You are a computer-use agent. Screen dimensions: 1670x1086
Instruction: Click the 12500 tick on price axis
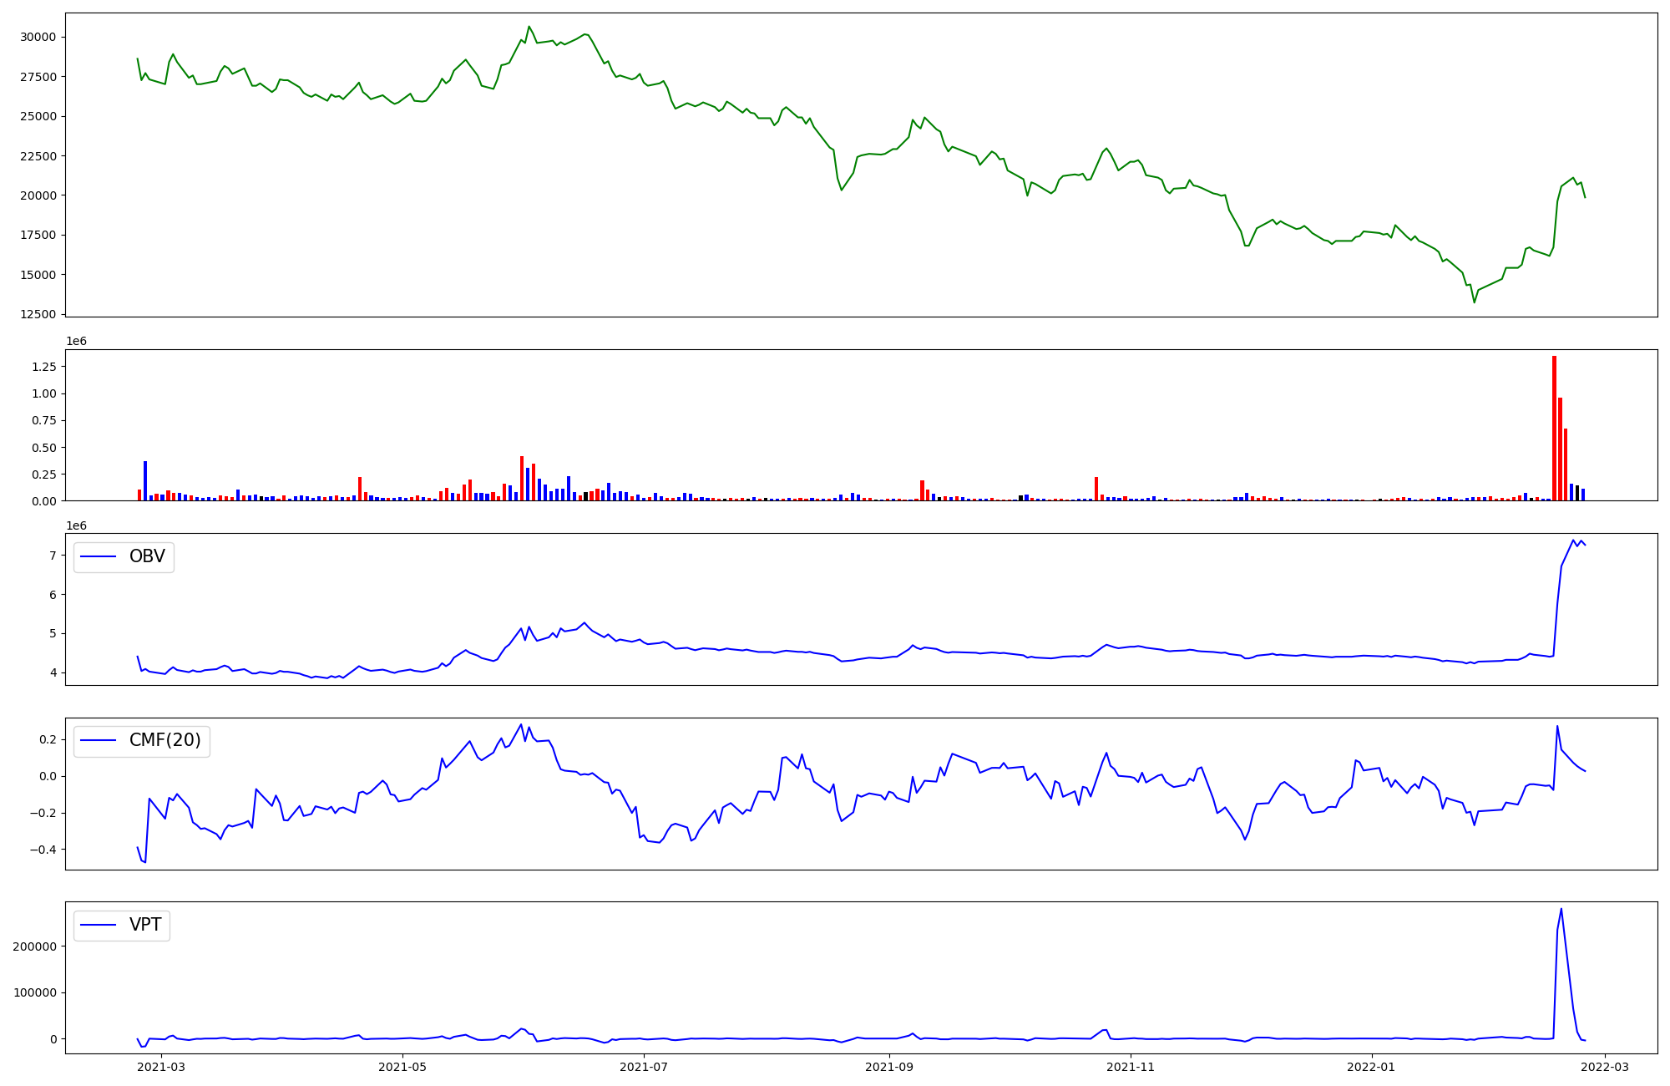click(x=38, y=314)
